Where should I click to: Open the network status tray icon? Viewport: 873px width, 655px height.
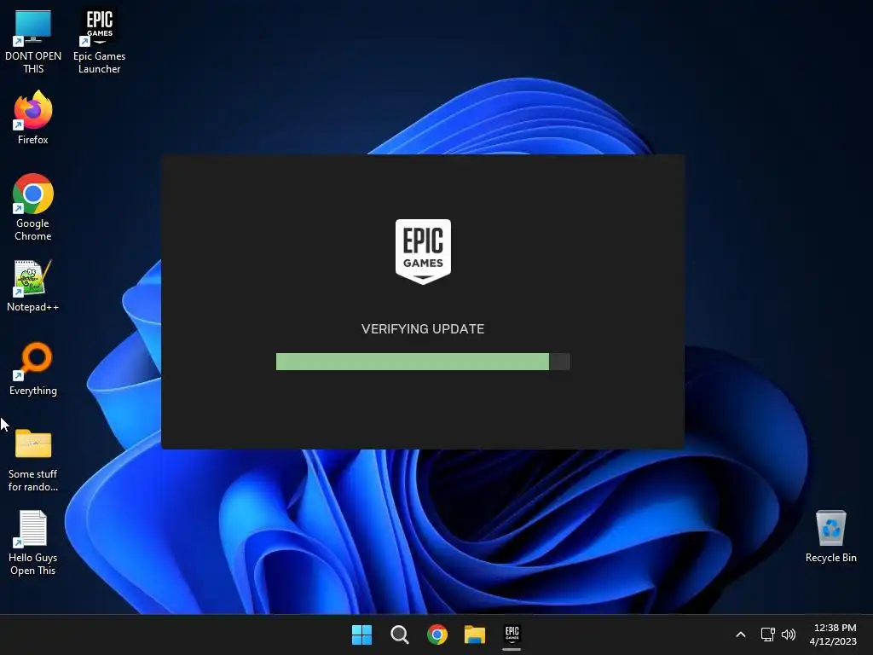pyautogui.click(x=768, y=635)
